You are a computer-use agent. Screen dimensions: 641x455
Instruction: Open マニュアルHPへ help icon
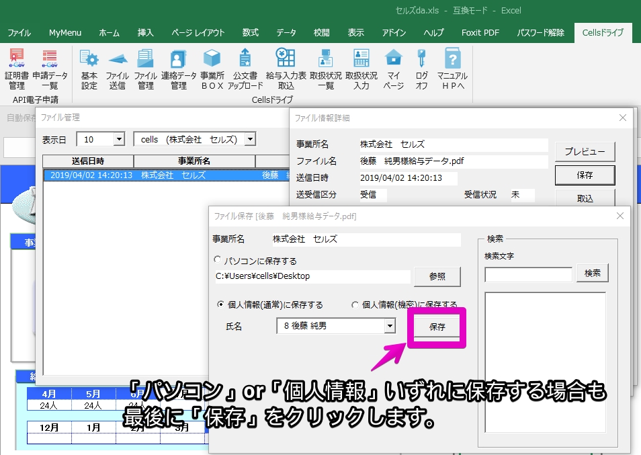[x=453, y=69]
